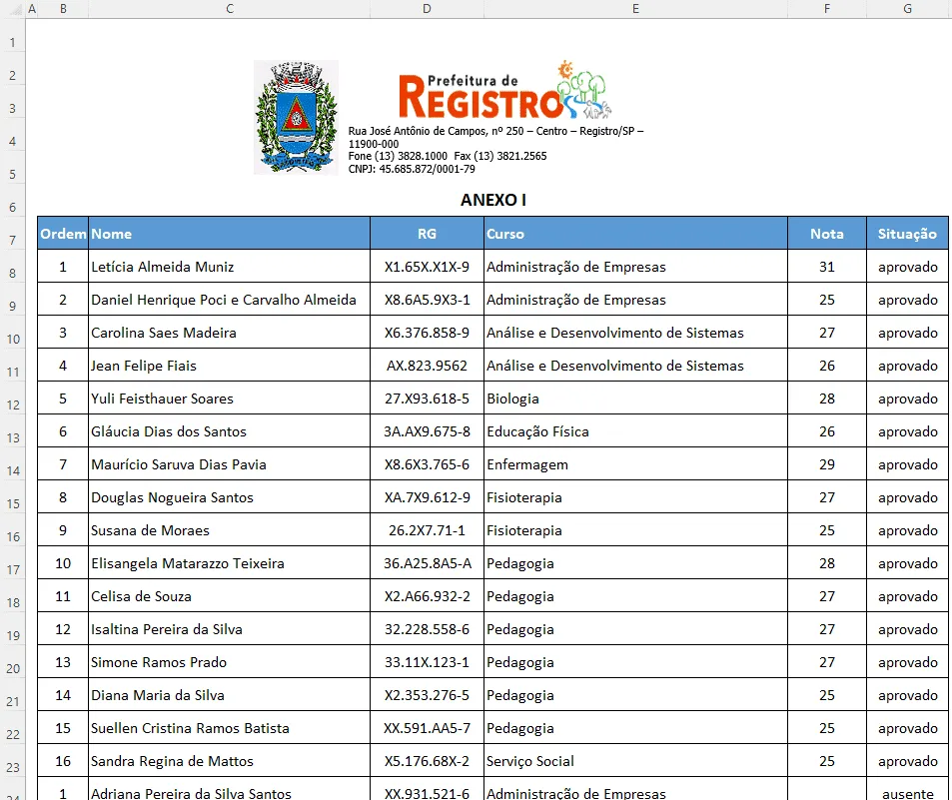Screen dimensions: 952x800
Task: Select the cell Isaltina Pereira da Silva
Action: pyautogui.click(x=230, y=629)
